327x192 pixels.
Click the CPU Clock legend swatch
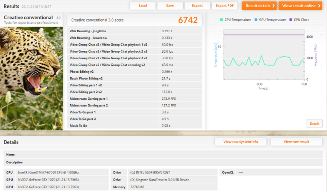point(291,20)
